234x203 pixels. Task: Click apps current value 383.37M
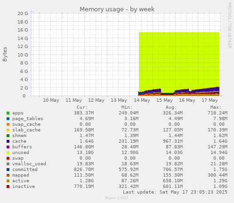pyautogui.click(x=84, y=113)
